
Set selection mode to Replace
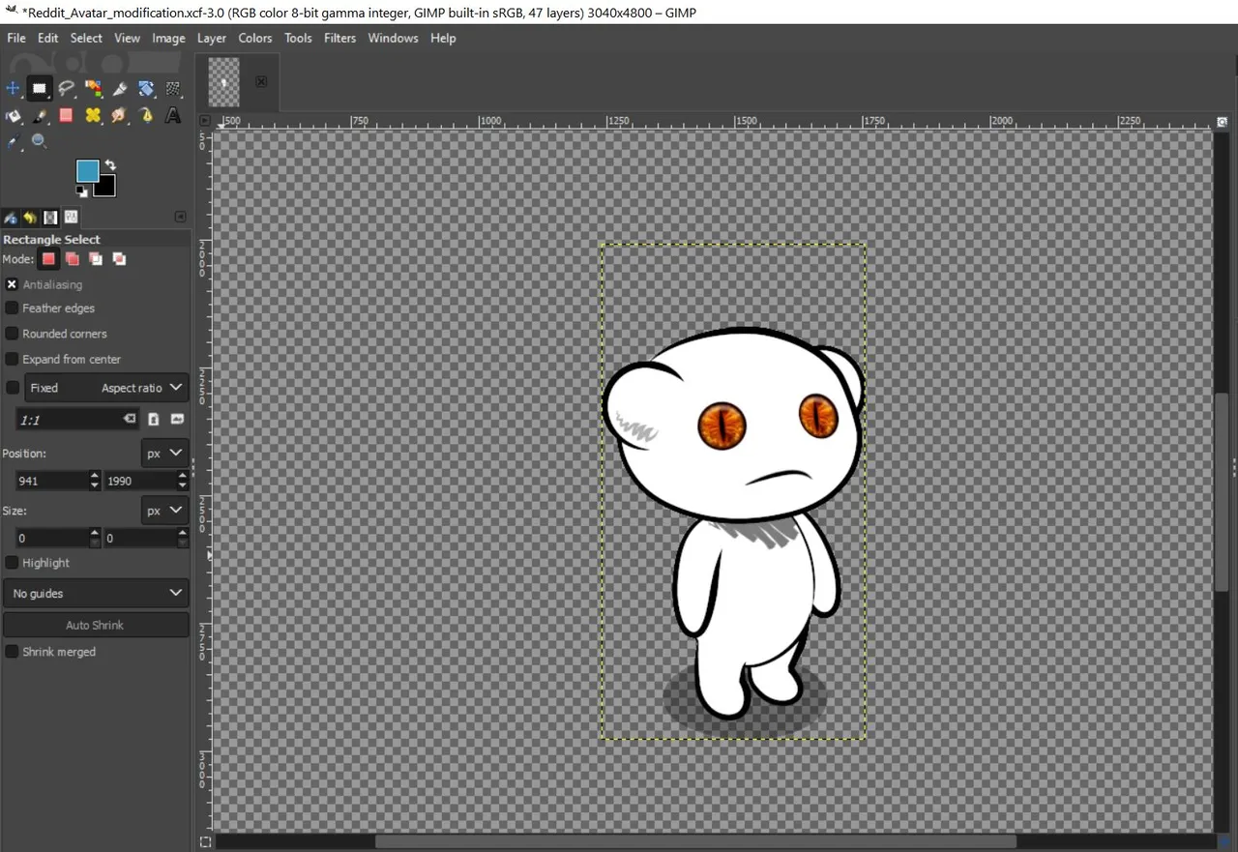pos(48,259)
